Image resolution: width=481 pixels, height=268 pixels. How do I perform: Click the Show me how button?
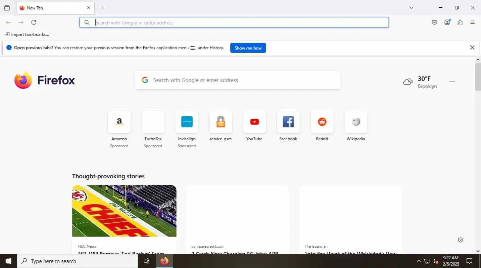248,48
